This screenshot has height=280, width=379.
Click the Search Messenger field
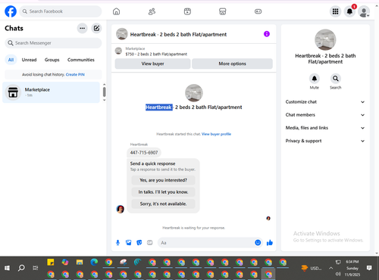tap(53, 43)
